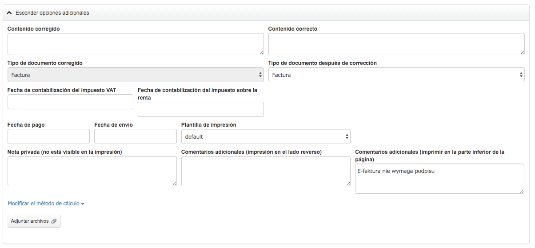Click the Contenido corregido text area
Image resolution: width=535 pixels, height=248 pixels.
[x=136, y=44]
